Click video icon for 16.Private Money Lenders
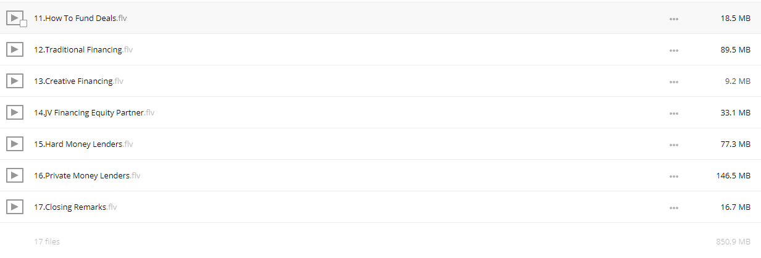This screenshot has height=258, width=761. point(15,175)
